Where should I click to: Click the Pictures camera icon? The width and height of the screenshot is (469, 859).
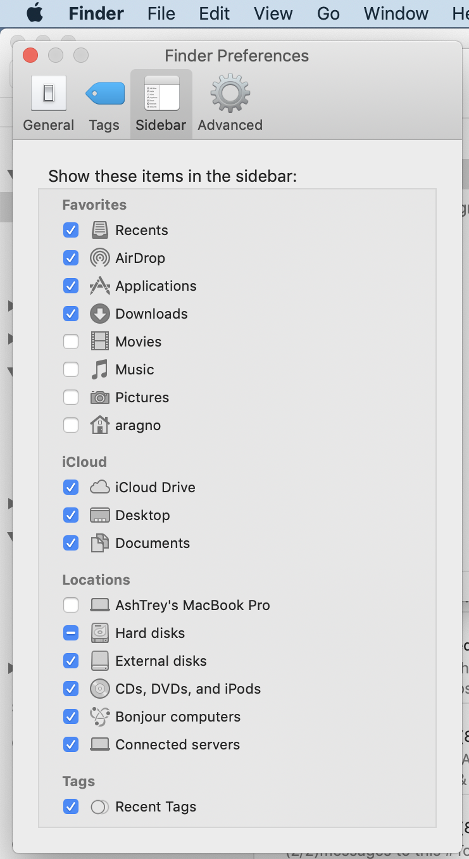pyautogui.click(x=100, y=397)
